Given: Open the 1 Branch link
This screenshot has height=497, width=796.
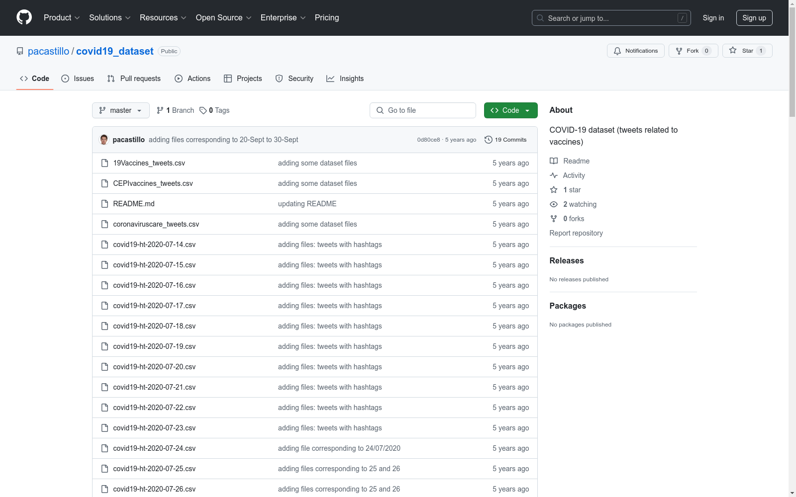Looking at the screenshot, I should pos(175,110).
